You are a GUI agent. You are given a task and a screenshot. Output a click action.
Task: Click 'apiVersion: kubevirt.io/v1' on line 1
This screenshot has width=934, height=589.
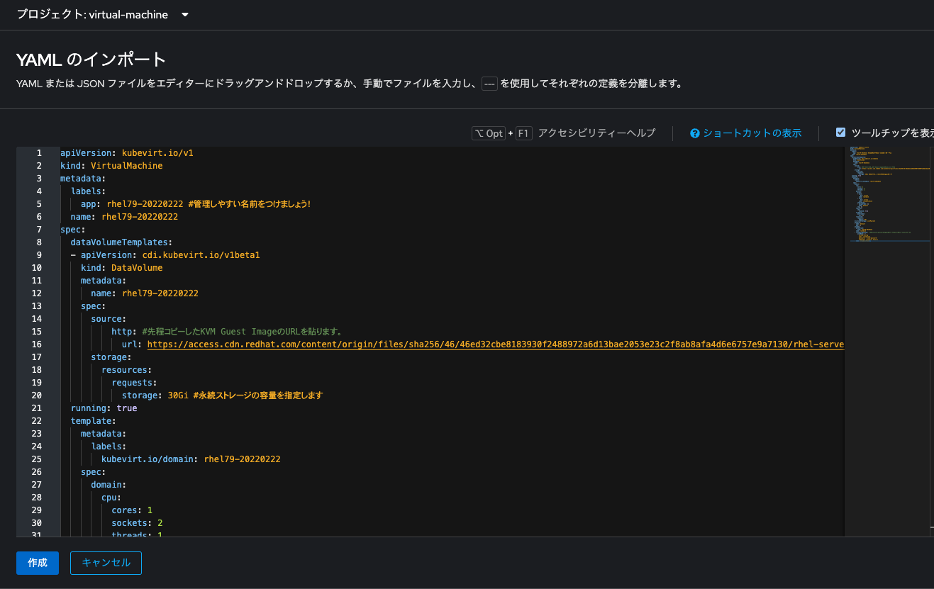pos(127,153)
